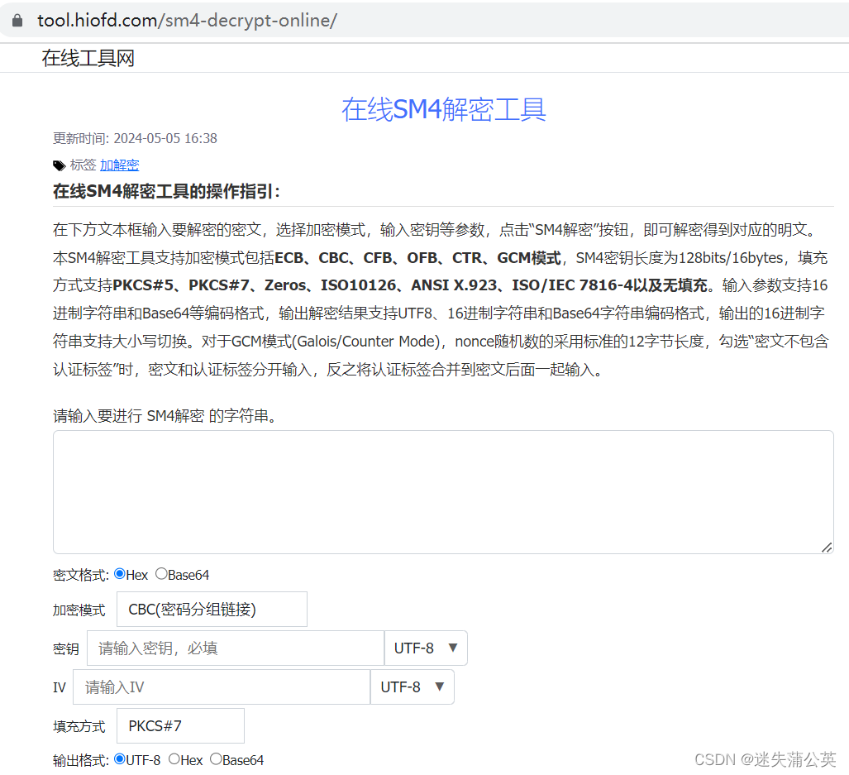This screenshot has height=775, width=849.
Task: Select Base64 as the ciphertext format
Action: pyautogui.click(x=162, y=573)
